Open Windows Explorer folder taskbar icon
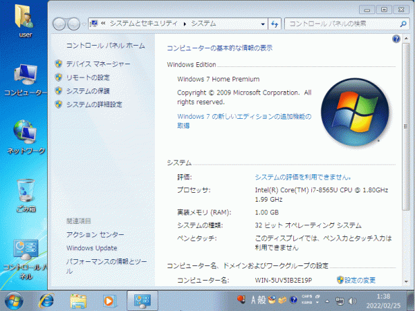415x311 pixels. 78,301
